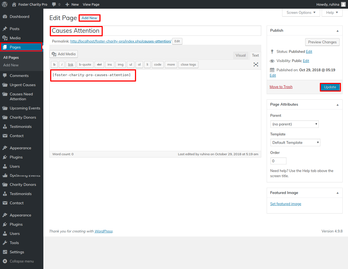The image size is (348, 269).
Task: Collapse the Page Attributes panel
Action: point(337,105)
